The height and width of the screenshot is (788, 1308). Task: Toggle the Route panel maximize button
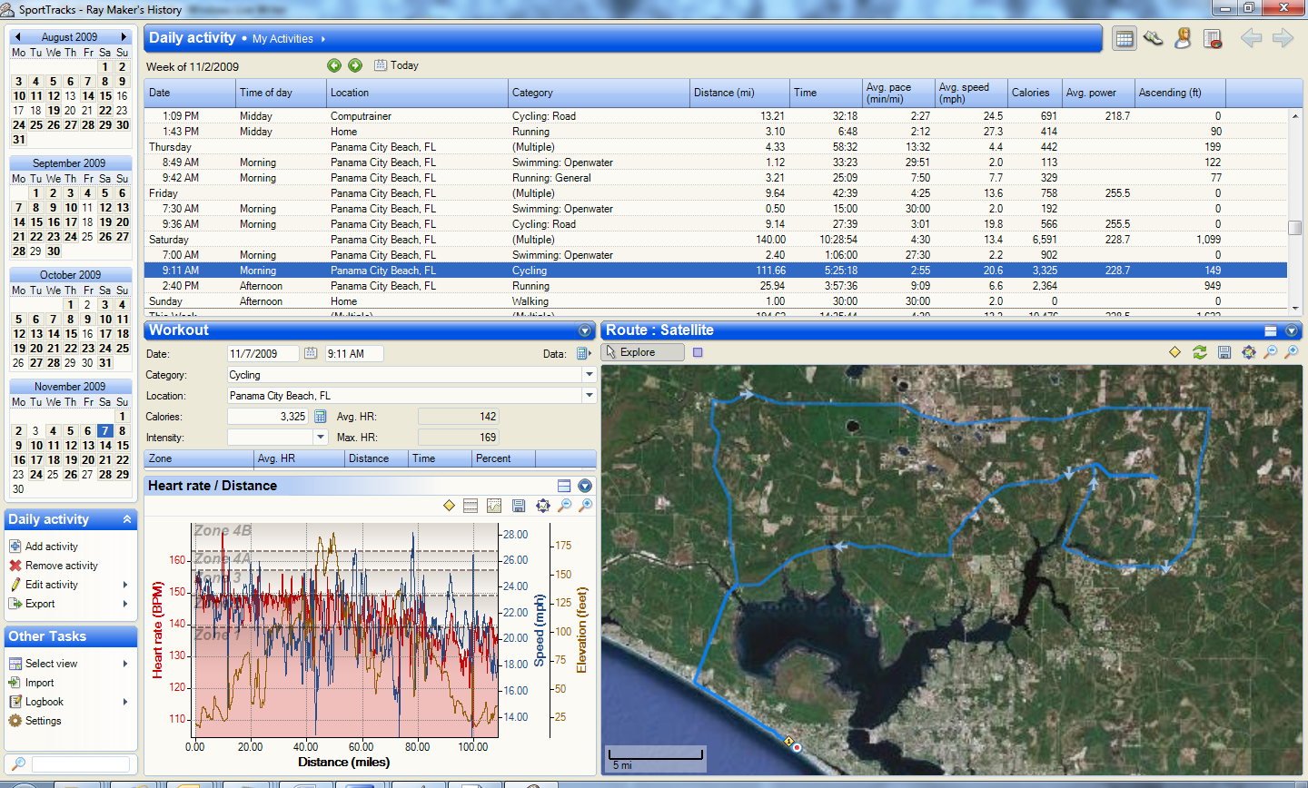1271,330
